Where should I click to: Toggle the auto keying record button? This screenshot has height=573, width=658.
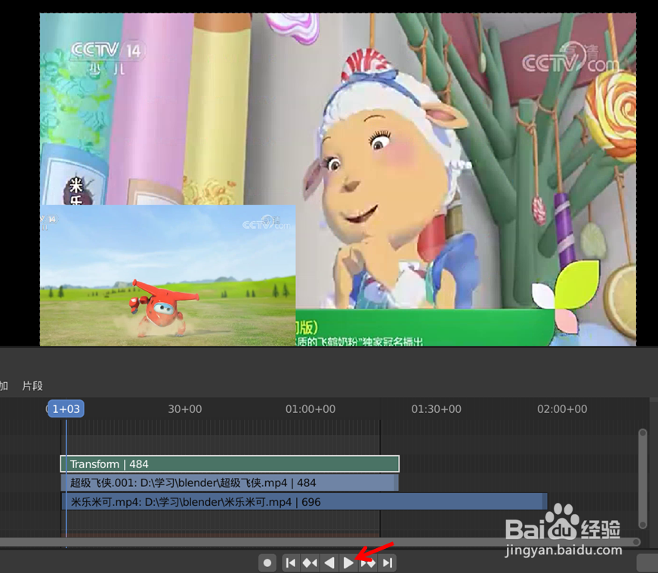click(x=267, y=562)
